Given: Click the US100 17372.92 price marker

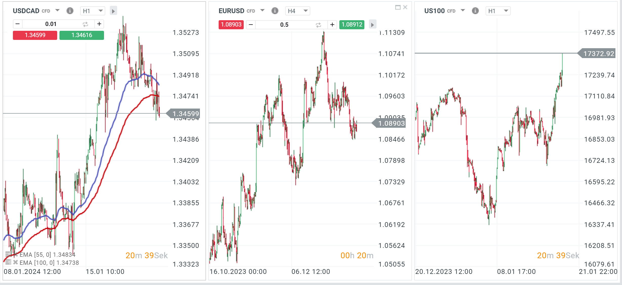Looking at the screenshot, I should point(598,54).
